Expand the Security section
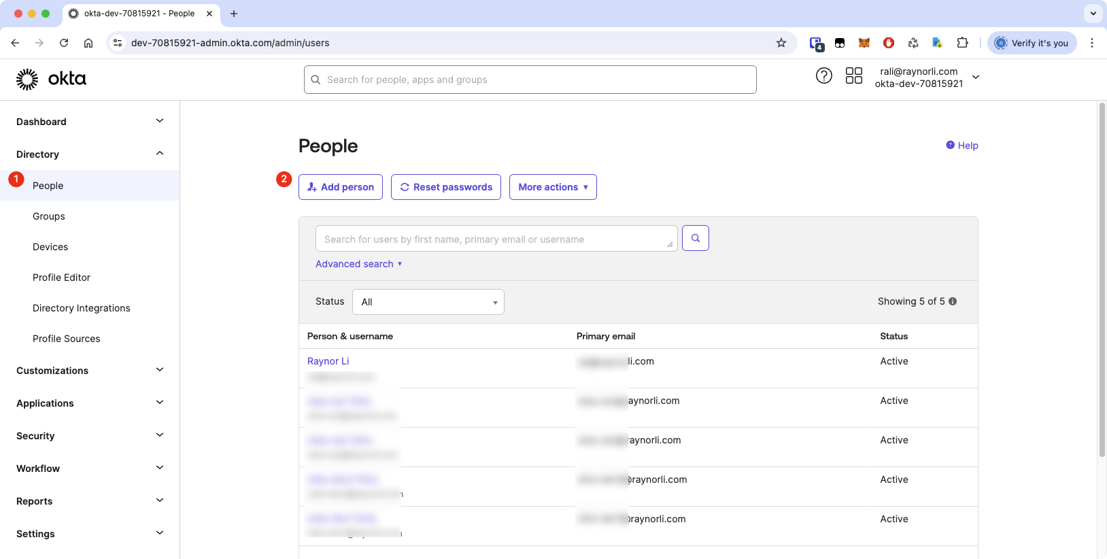Viewport: 1107px width, 559px height. tap(90, 436)
